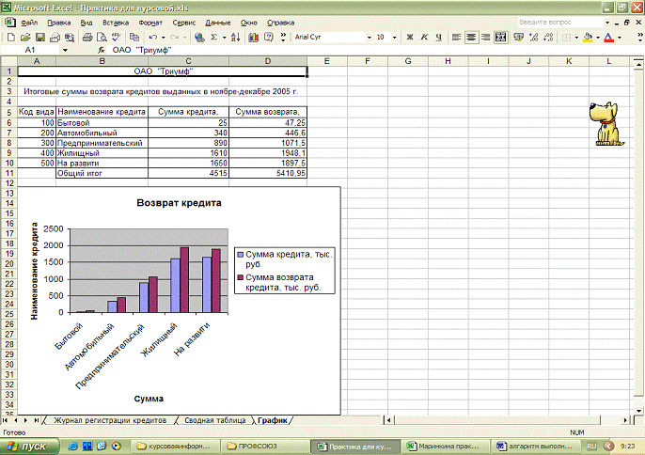Click the Sort Ascending icon
Screen dimensions: 645x455
(x=234, y=38)
